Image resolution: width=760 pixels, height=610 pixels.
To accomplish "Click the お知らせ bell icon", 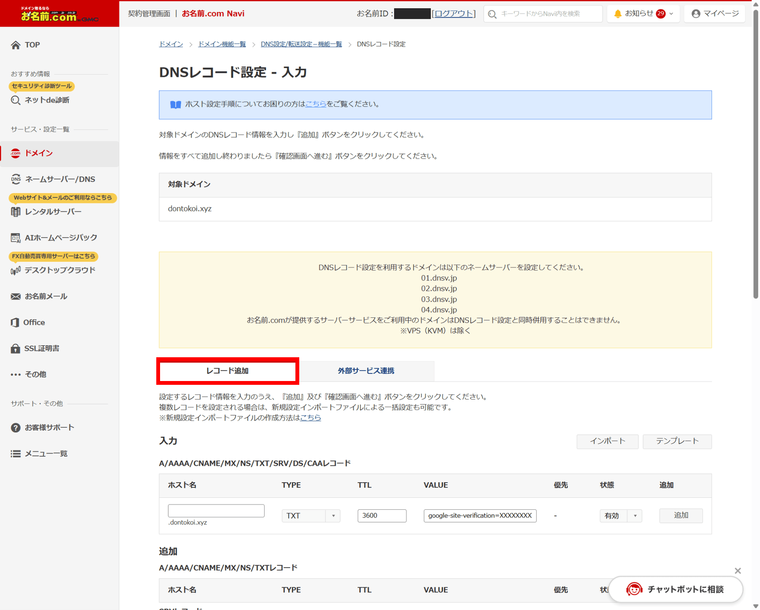I will tap(617, 14).
